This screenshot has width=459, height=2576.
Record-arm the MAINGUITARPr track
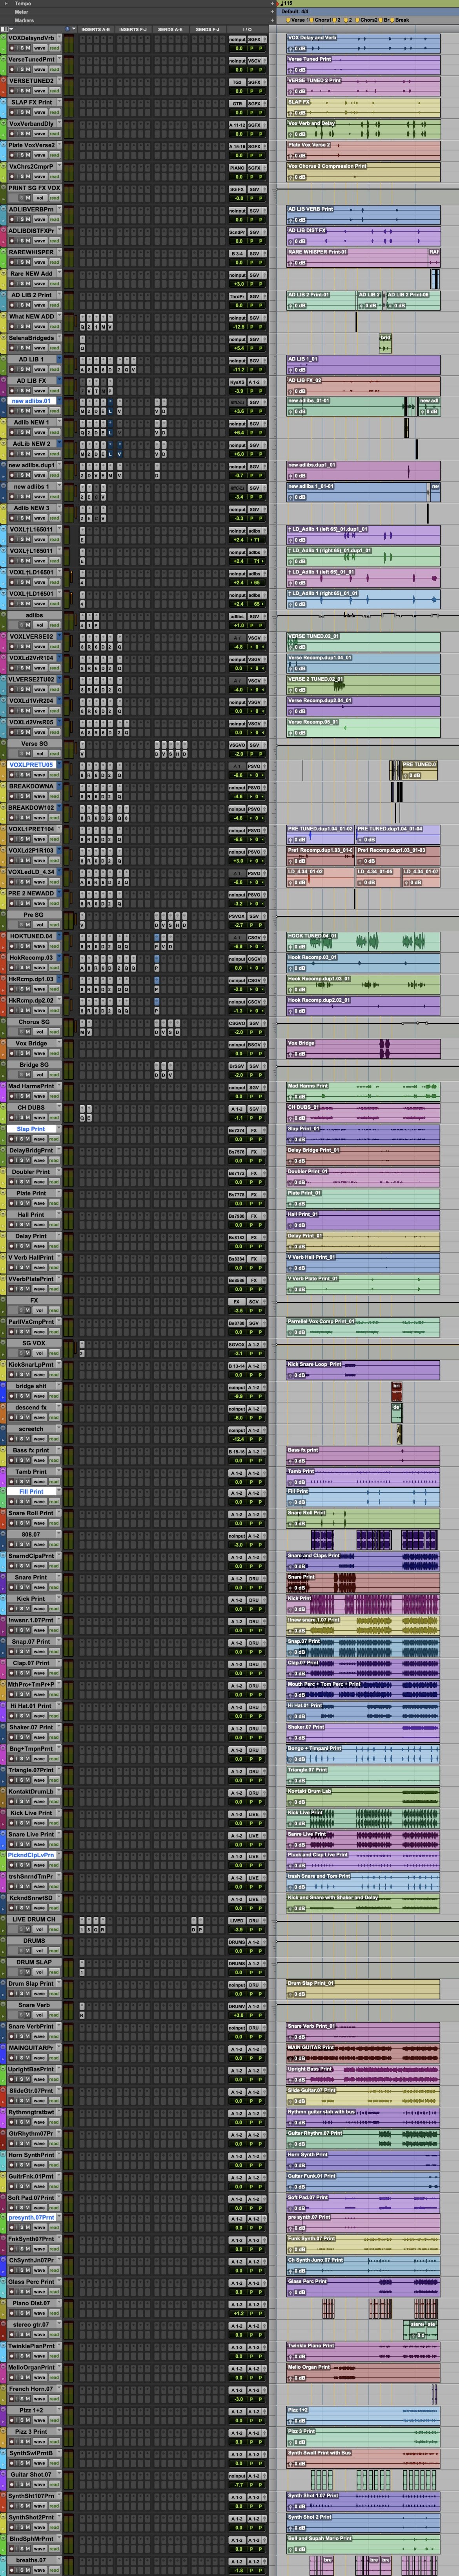12,2057
